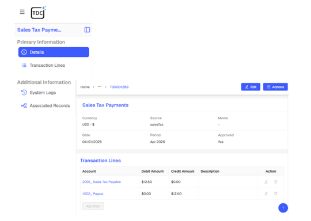Select the USD - $ currency value
311x221 pixels.
[88, 125]
